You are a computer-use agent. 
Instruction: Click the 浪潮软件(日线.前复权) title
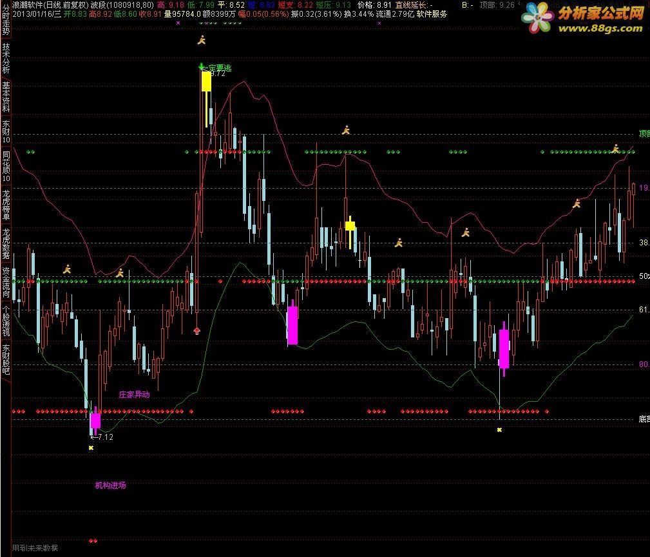(50, 5)
